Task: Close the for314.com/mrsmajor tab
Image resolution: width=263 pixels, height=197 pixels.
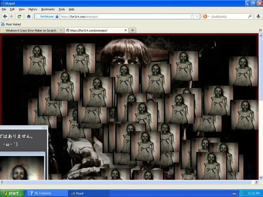Action: click(x=125, y=30)
